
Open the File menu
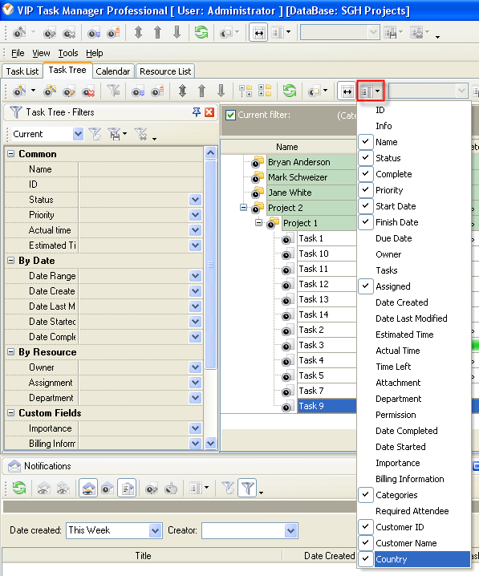18,53
